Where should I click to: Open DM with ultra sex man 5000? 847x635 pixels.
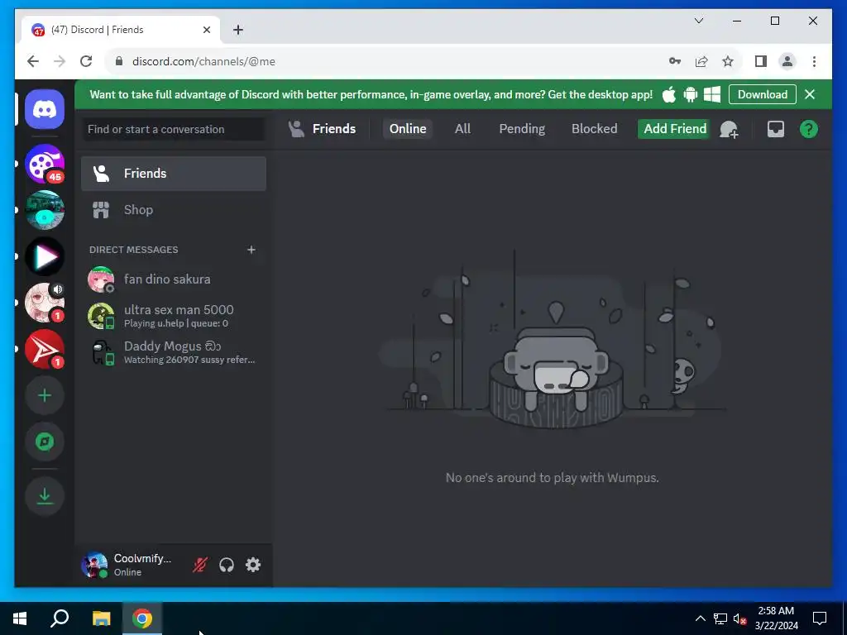[x=174, y=316]
